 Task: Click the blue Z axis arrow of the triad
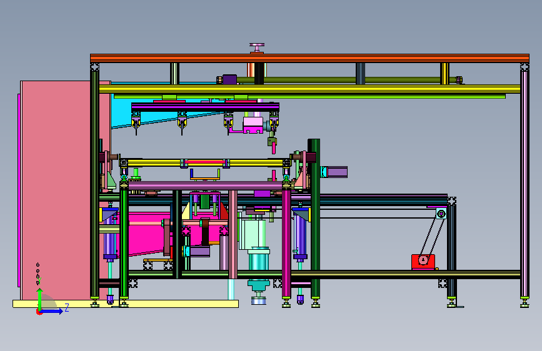tap(53, 311)
